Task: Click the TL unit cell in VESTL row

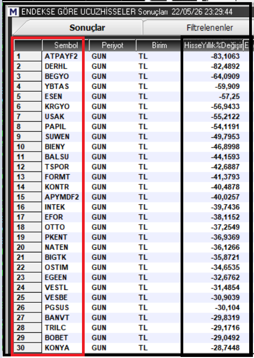Action: [x=143, y=287]
